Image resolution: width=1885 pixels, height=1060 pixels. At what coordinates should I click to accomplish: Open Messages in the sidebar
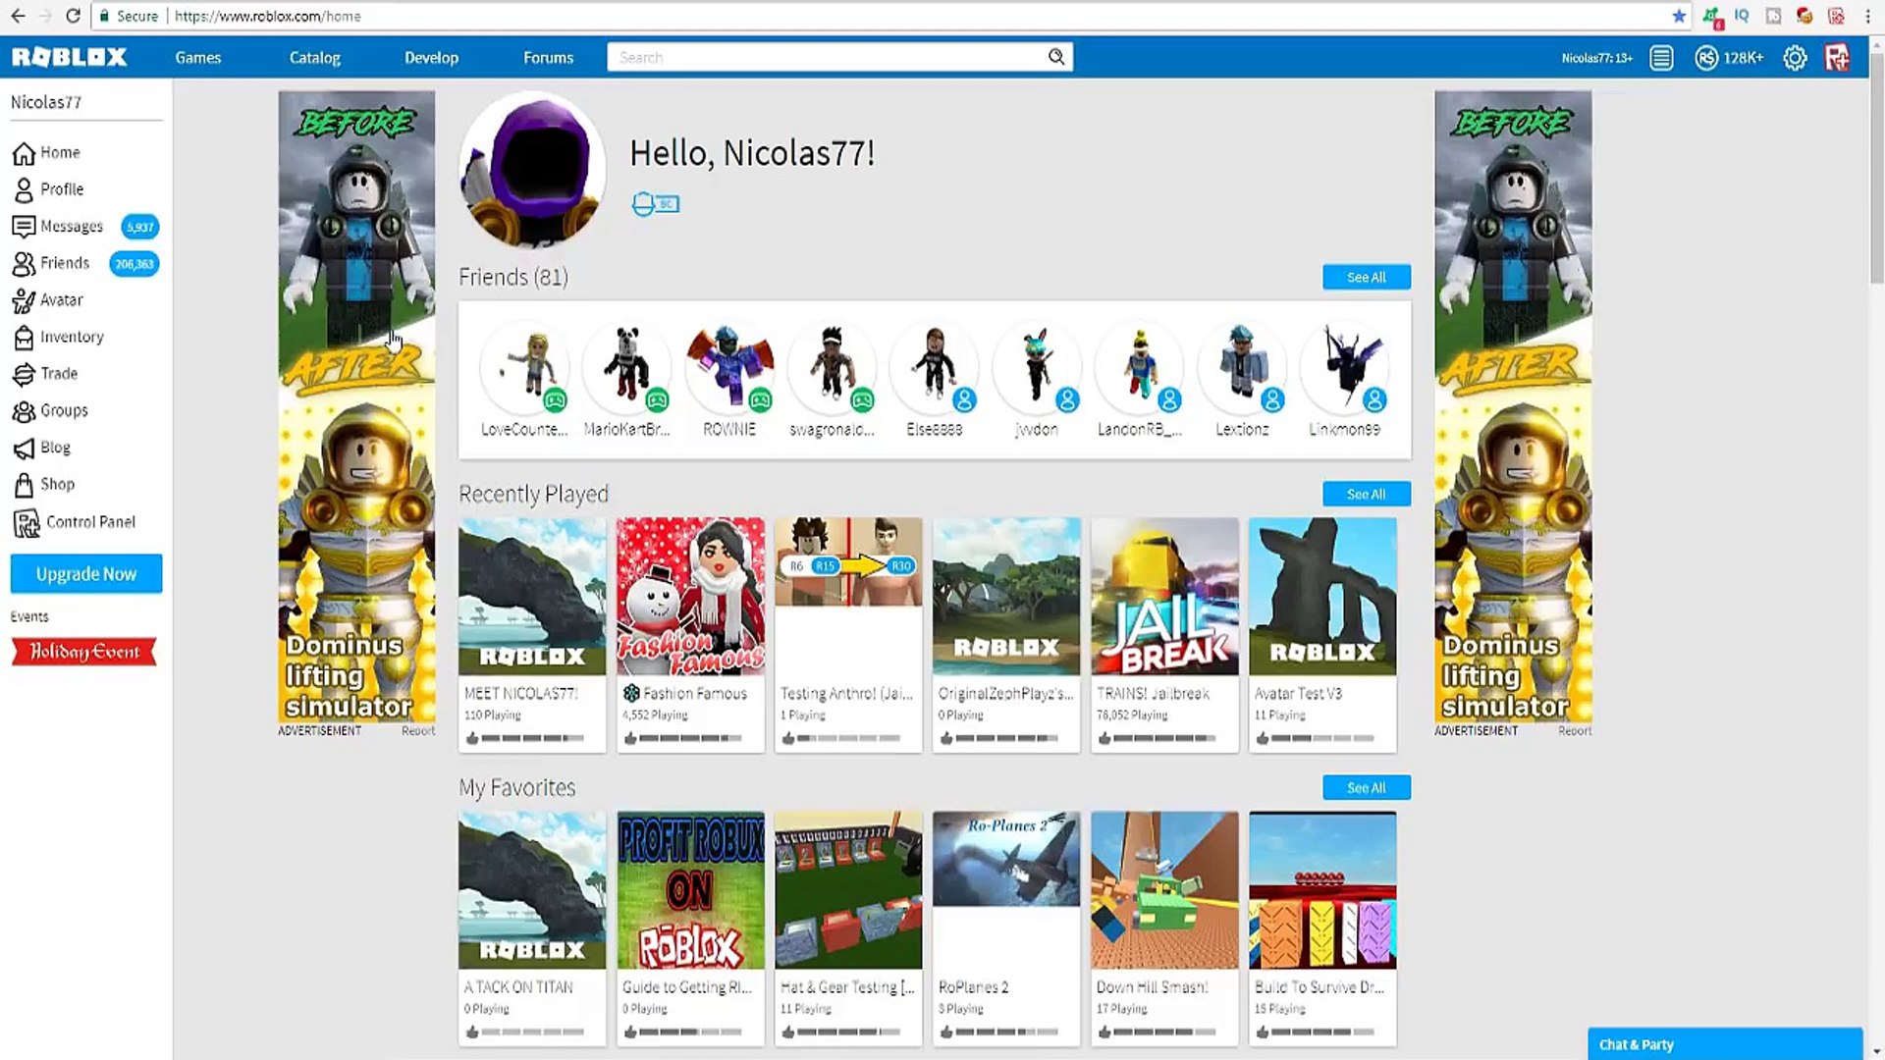71,227
